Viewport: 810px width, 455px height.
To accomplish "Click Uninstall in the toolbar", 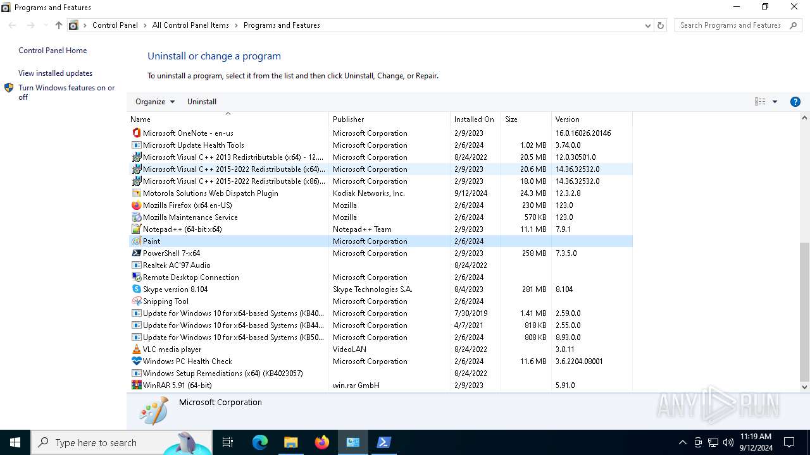I will point(202,102).
